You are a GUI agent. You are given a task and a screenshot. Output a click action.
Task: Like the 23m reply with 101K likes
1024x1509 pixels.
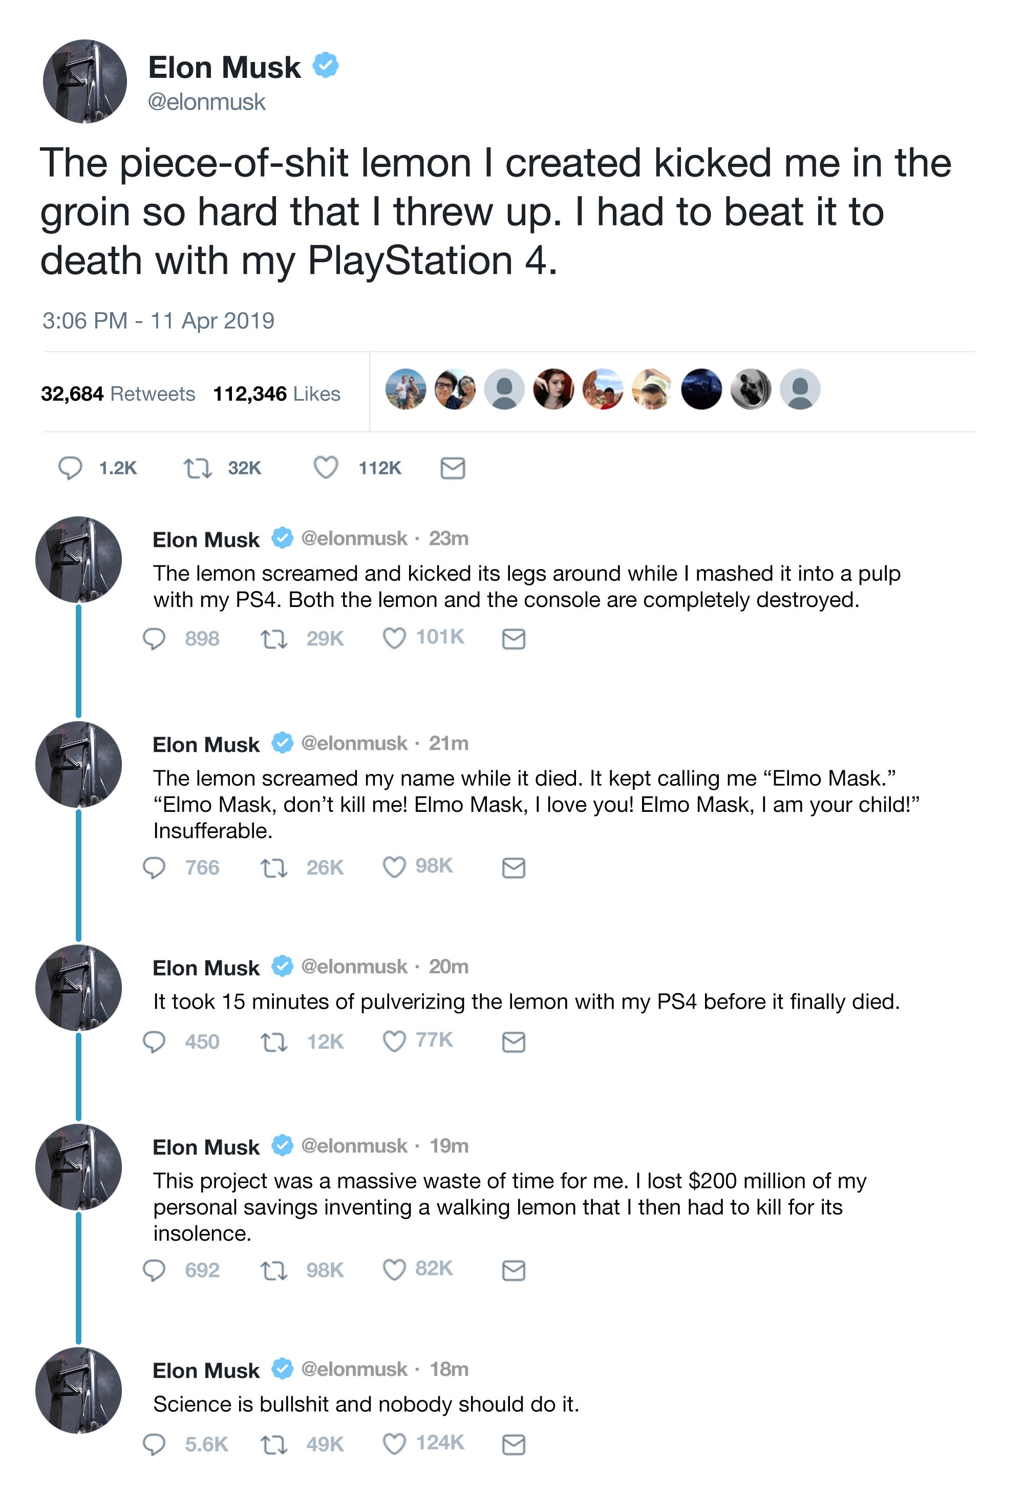(394, 638)
